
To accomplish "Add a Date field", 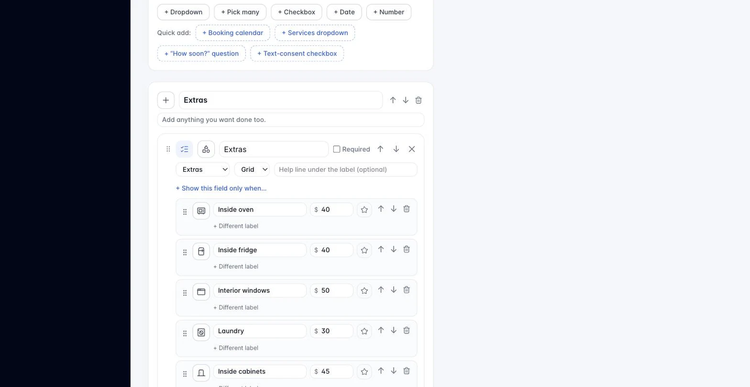I will point(344,12).
